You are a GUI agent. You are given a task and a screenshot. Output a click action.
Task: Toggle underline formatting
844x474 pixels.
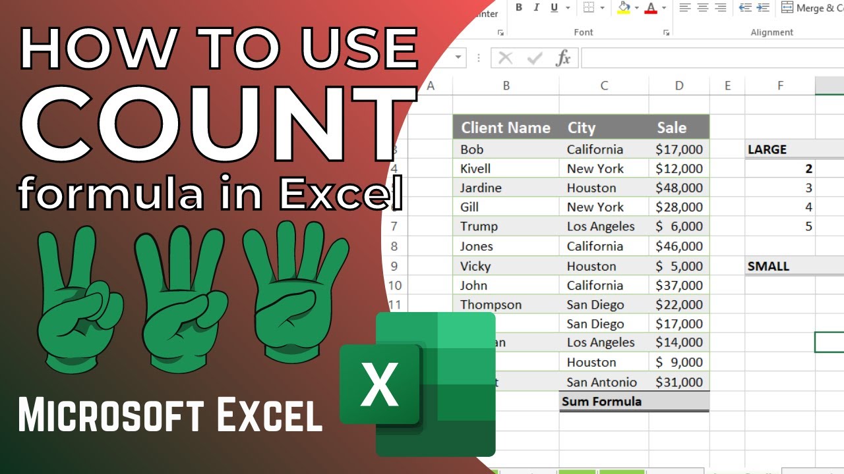(553, 8)
